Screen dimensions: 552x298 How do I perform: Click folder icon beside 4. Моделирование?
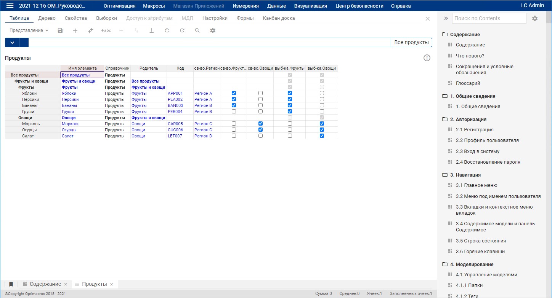click(444, 265)
